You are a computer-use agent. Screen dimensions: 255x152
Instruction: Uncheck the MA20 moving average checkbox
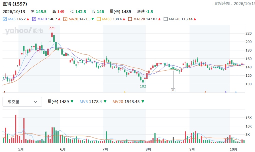click(65, 19)
